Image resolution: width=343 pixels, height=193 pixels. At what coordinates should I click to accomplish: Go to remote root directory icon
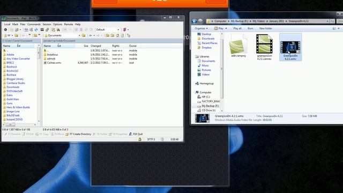[x=112, y=35]
